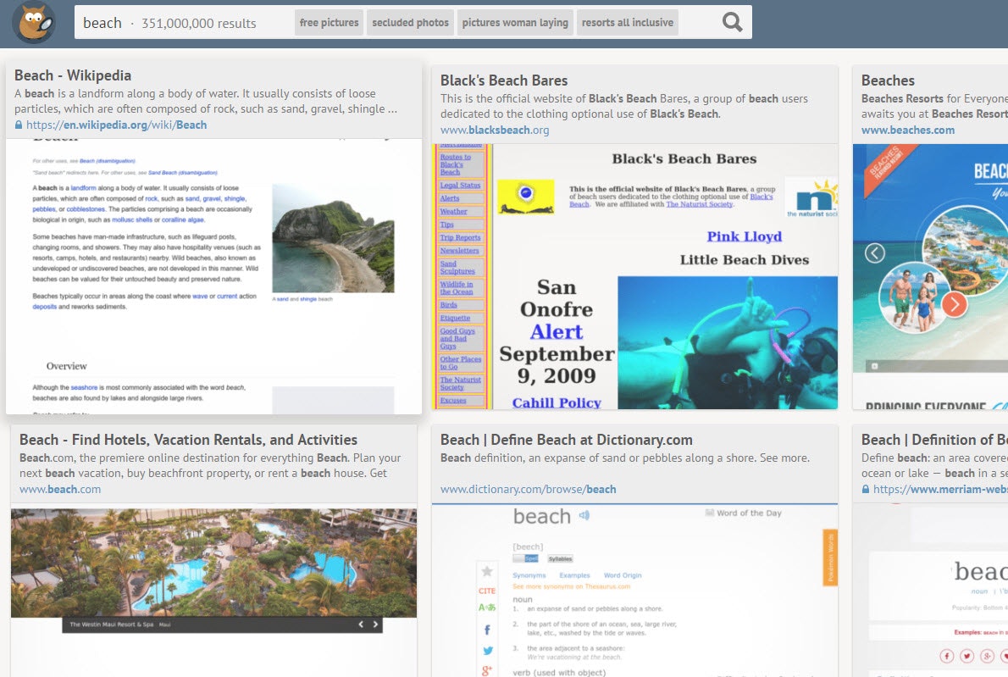Click the 'Legal Status' link in Black's Beach sidebar
Screen dimensions: 1008x677
(460, 186)
